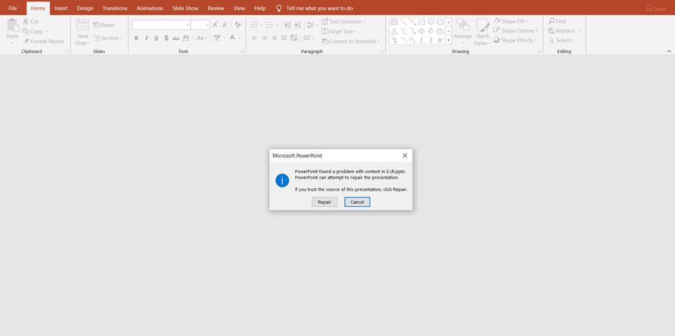This screenshot has width=675, height=336.
Task: Click the Tell me what you want to do box
Action: tap(315, 8)
